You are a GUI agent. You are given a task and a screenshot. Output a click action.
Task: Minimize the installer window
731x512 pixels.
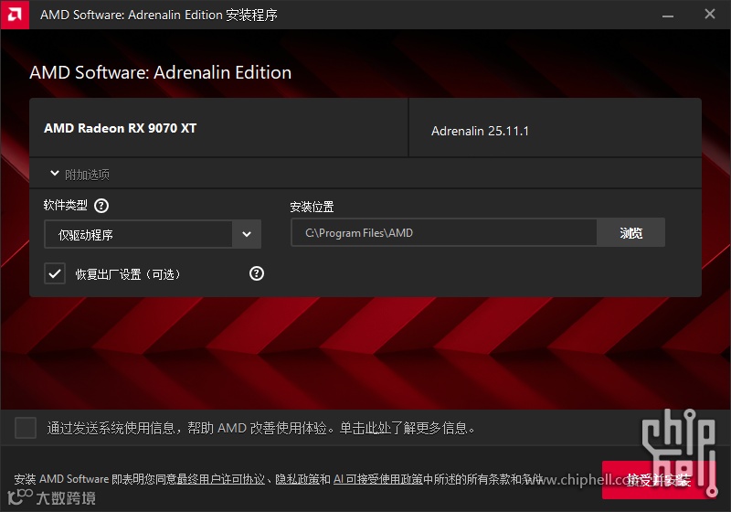click(668, 15)
